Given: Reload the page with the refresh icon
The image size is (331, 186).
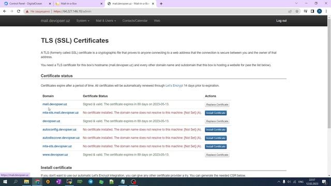Looking at the screenshot, I should tap(19, 11).
